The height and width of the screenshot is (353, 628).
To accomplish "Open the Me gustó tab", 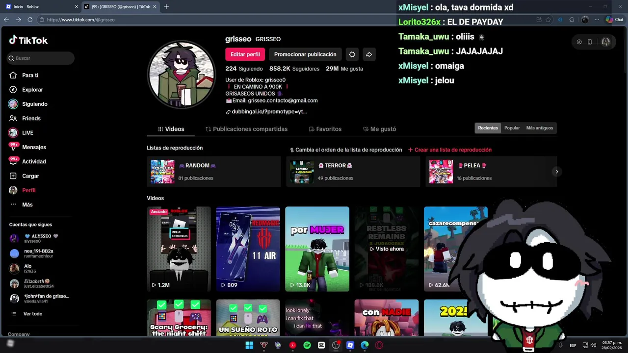I will point(379,129).
